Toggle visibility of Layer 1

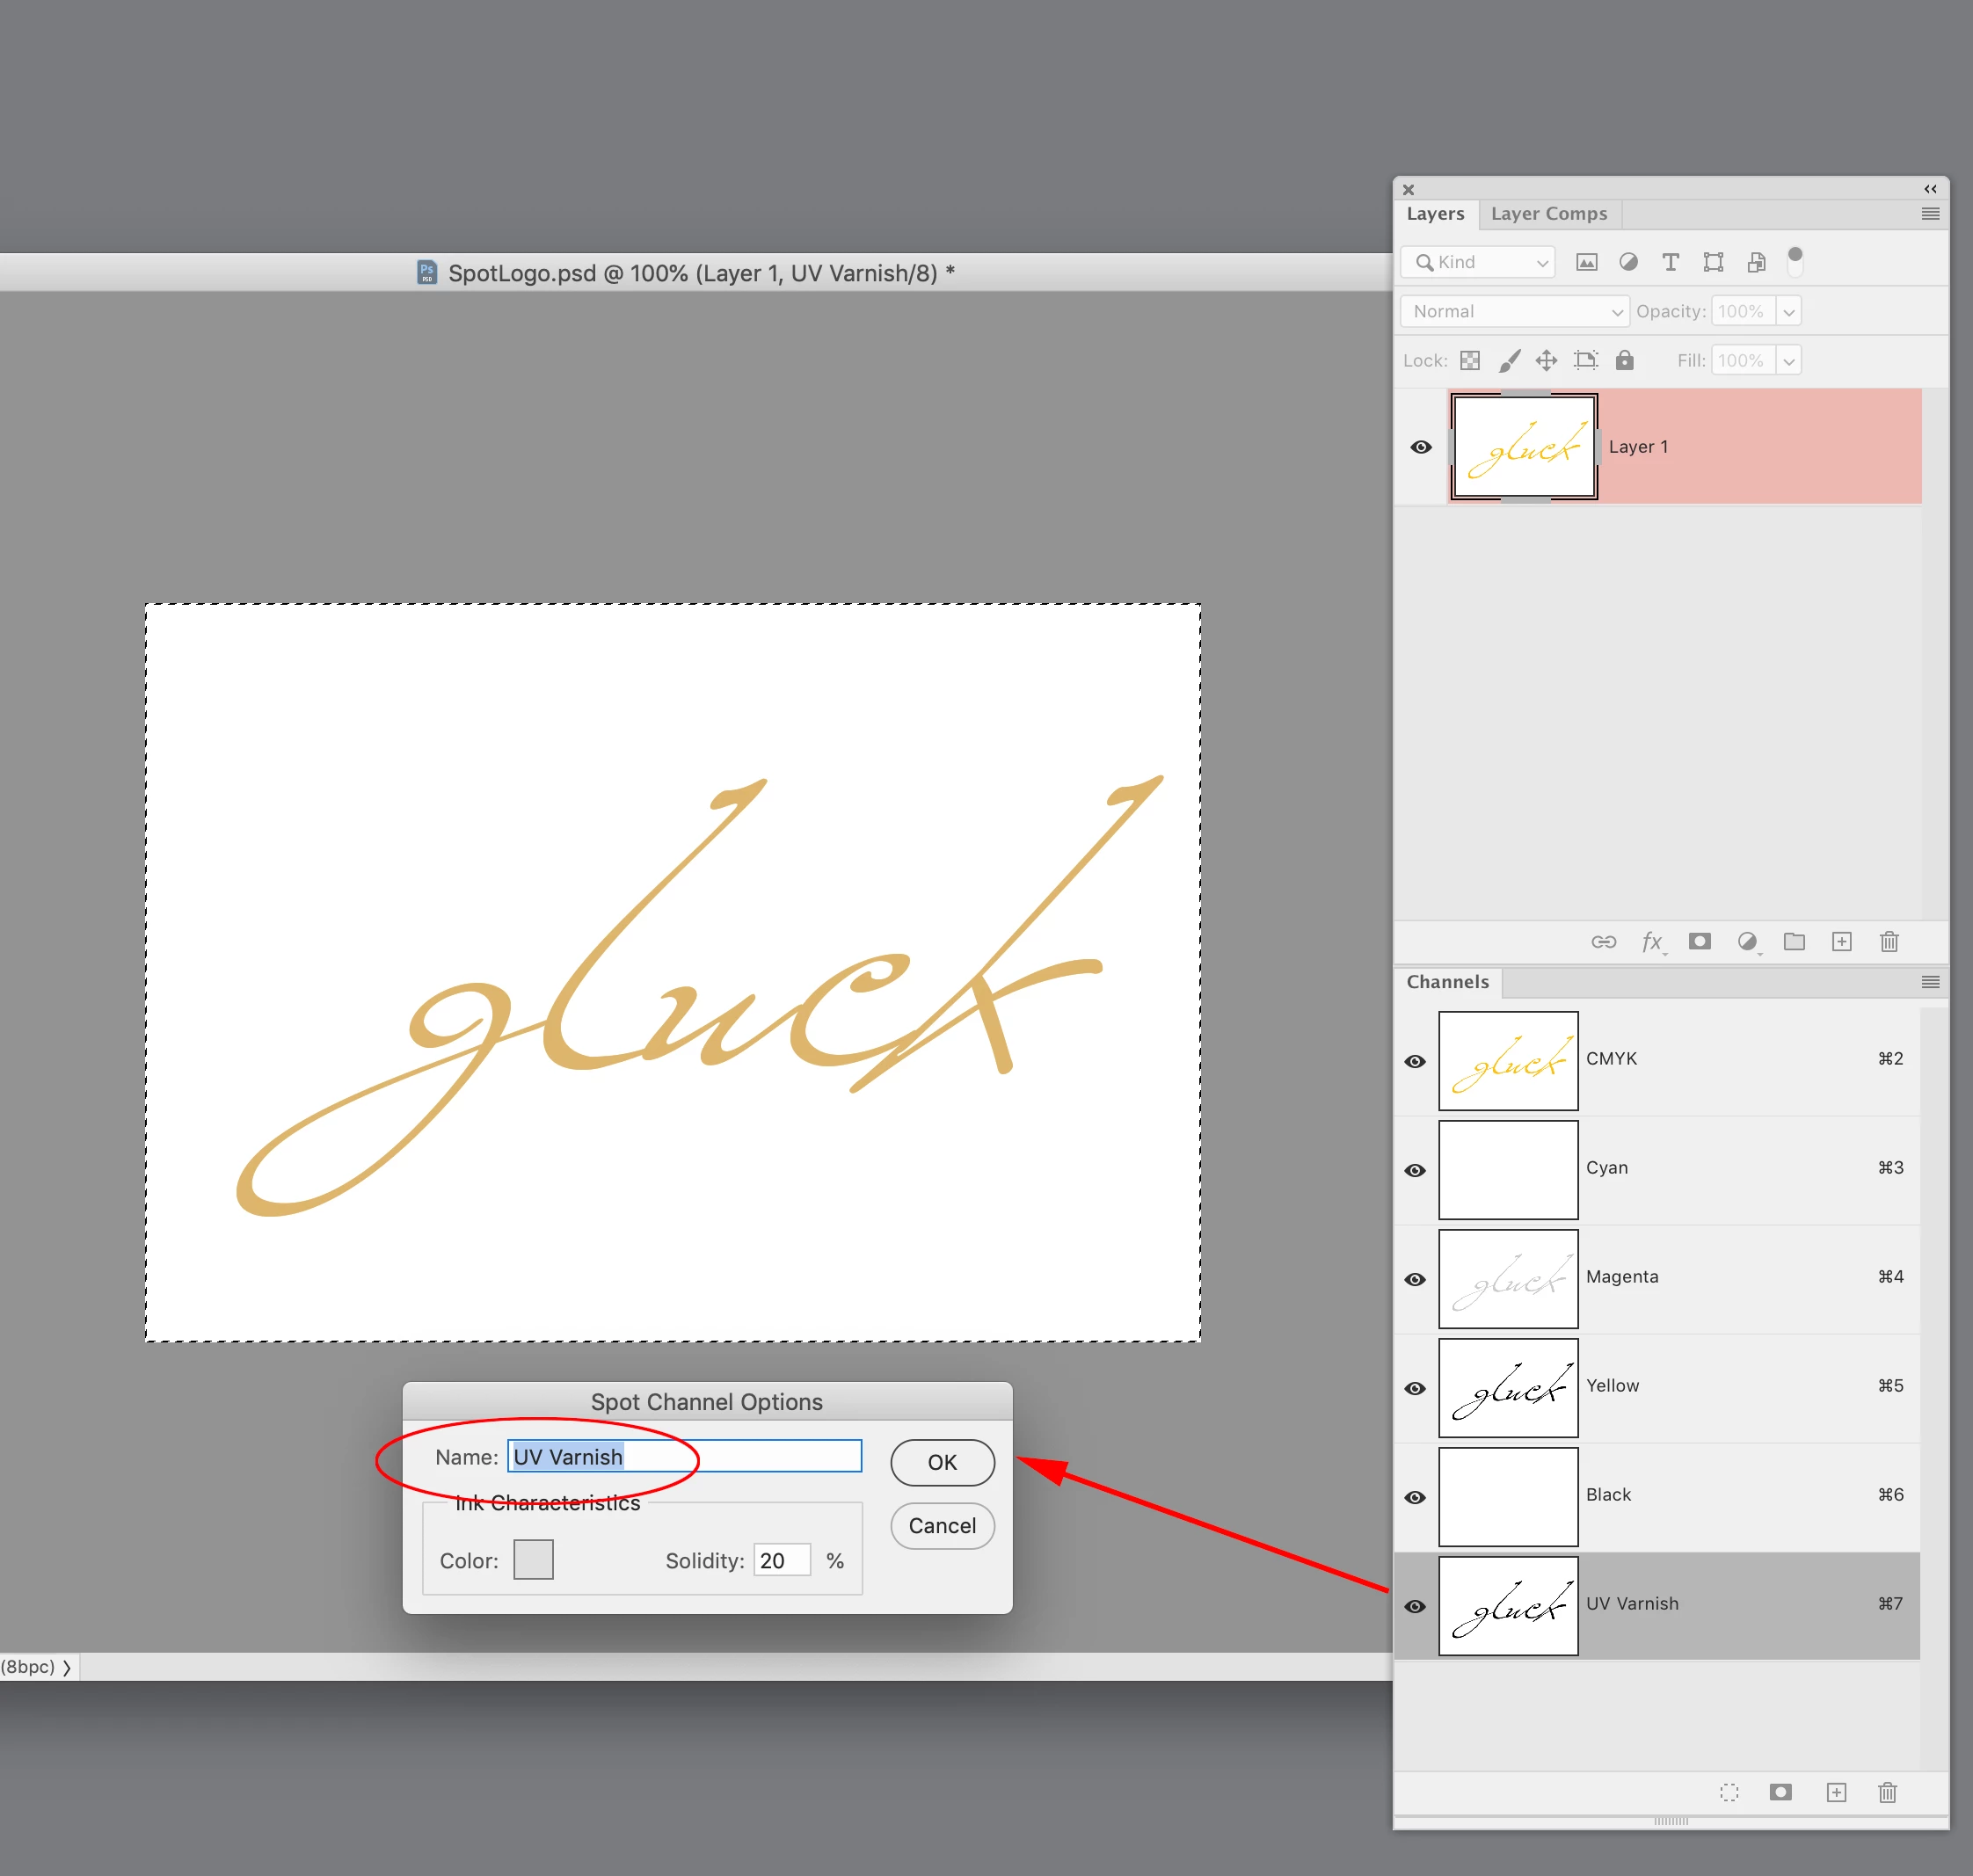coord(1421,447)
